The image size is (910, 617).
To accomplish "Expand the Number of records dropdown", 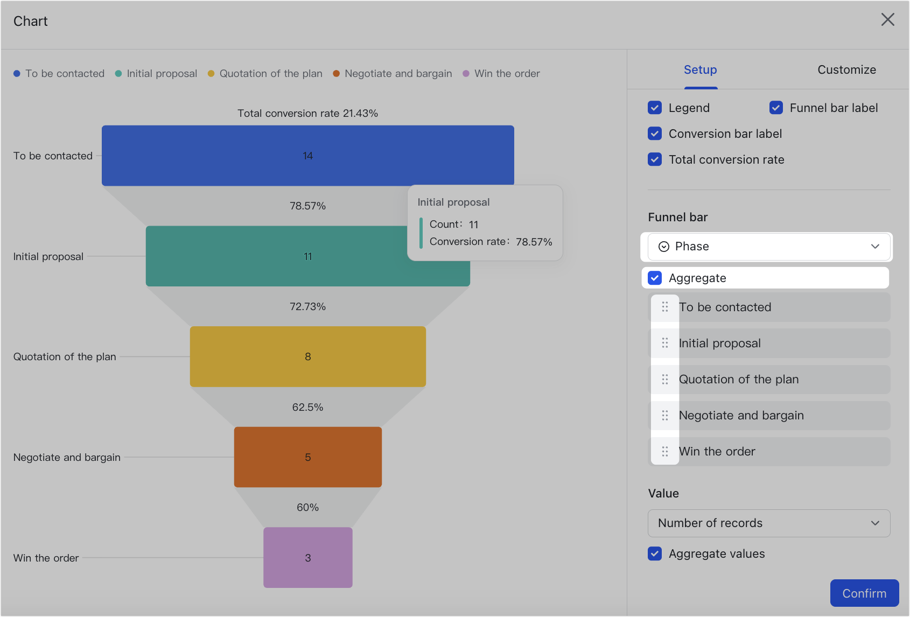I will click(x=769, y=523).
